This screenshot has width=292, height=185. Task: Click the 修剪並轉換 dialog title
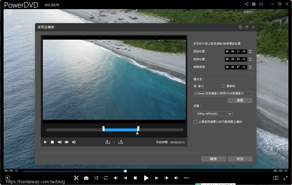coord(46,27)
